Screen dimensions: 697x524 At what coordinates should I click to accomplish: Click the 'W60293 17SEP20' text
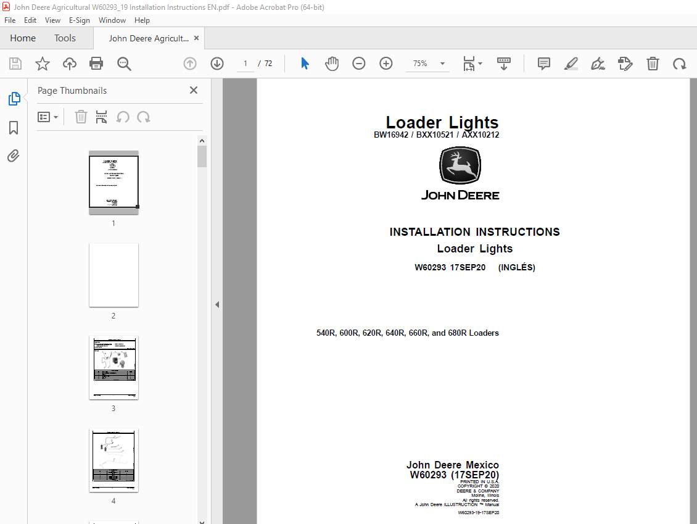450,267
